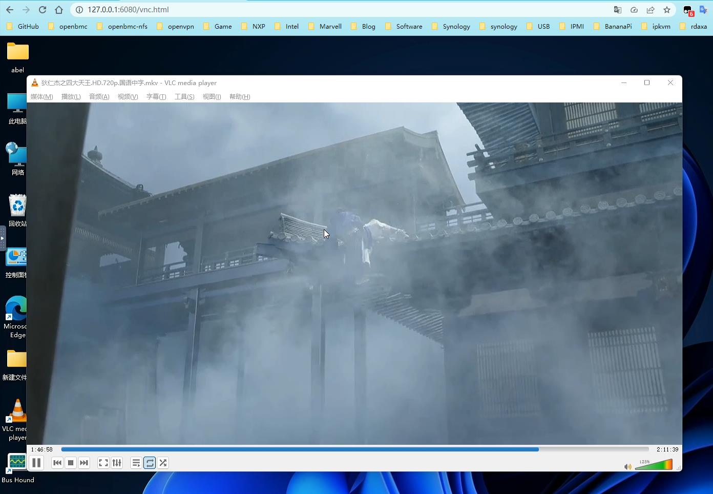The image size is (713, 494).
Task: Toggle the loop repeat mode
Action: pyautogui.click(x=150, y=463)
